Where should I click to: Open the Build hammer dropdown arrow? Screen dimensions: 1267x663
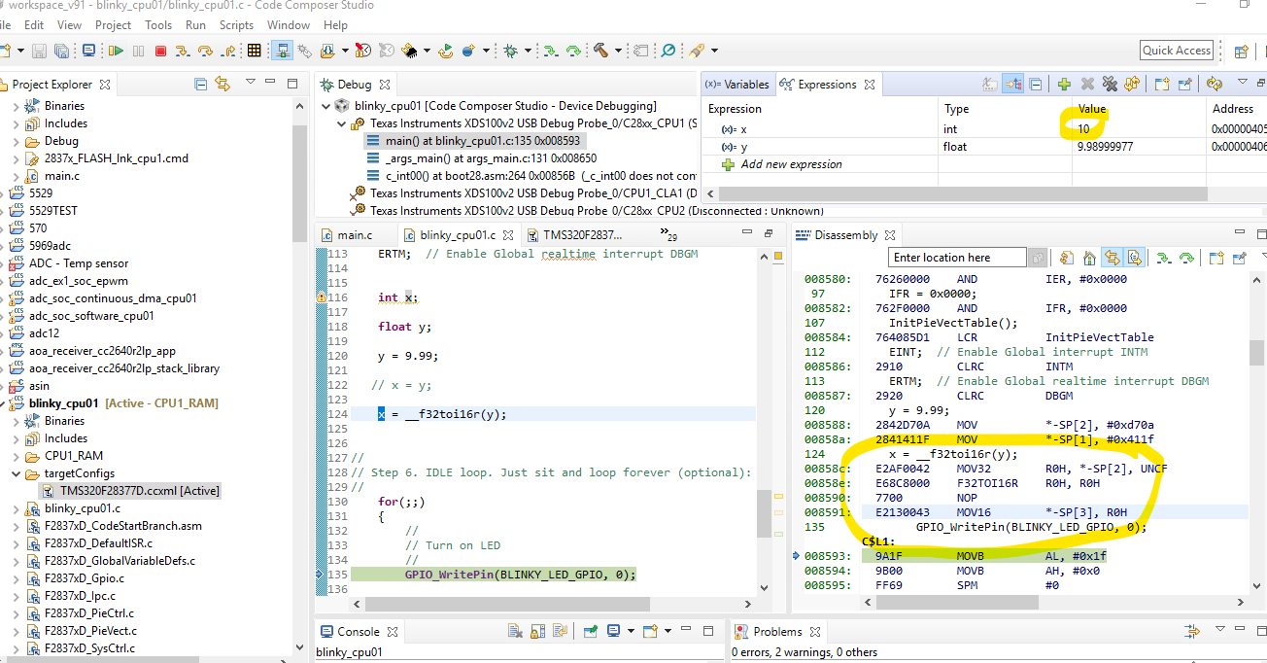tap(618, 51)
